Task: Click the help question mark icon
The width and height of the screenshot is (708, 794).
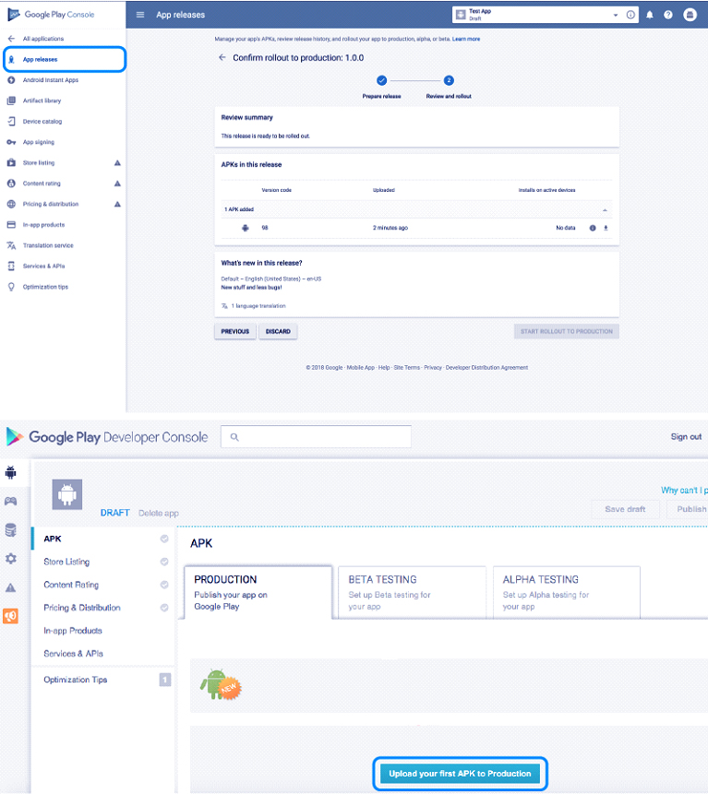Action: (x=667, y=15)
